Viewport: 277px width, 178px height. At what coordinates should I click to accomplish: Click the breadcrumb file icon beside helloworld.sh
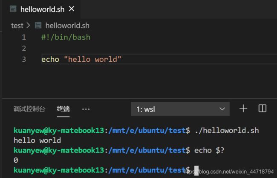(x=38, y=25)
